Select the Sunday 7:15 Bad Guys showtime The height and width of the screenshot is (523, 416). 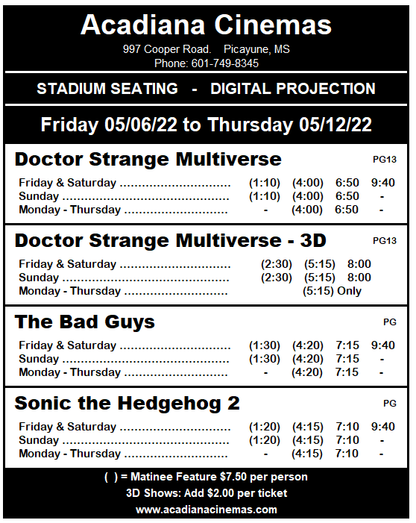click(347, 359)
